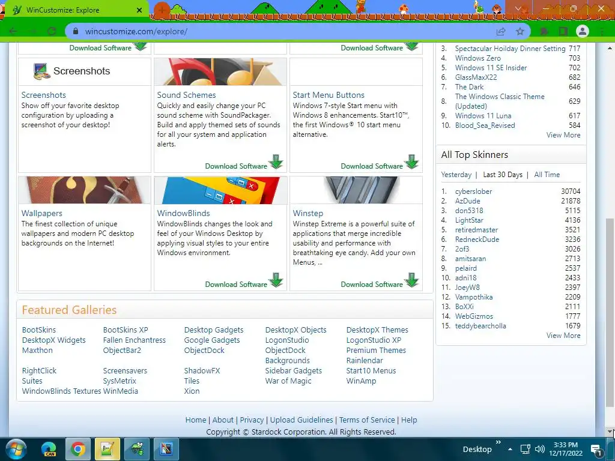Select the Last 30 Days filter
Image resolution: width=615 pixels, height=461 pixels.
click(x=503, y=175)
